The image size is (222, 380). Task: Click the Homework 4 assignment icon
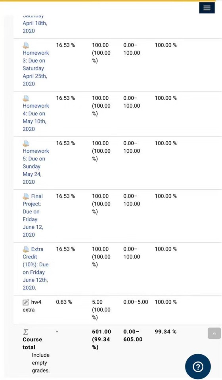(26, 99)
